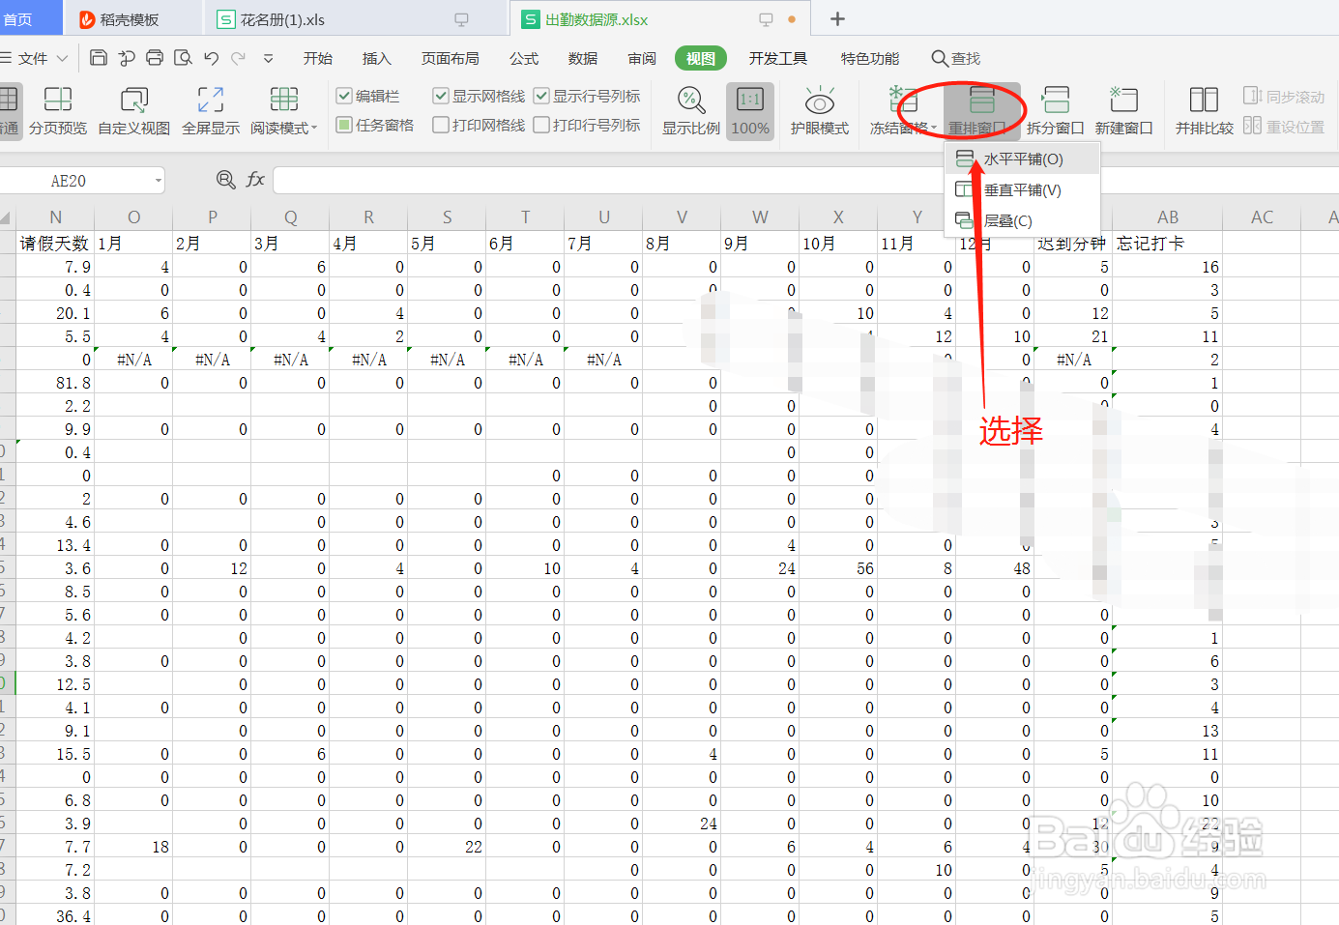Viewport: 1339px width, 925px height.
Task: Click the 请假天数 header cell
Action: 55,243
